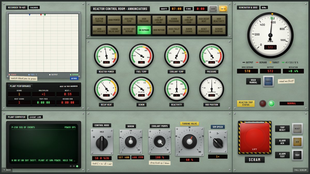Click the 1× sim speed readout

click(218, 156)
